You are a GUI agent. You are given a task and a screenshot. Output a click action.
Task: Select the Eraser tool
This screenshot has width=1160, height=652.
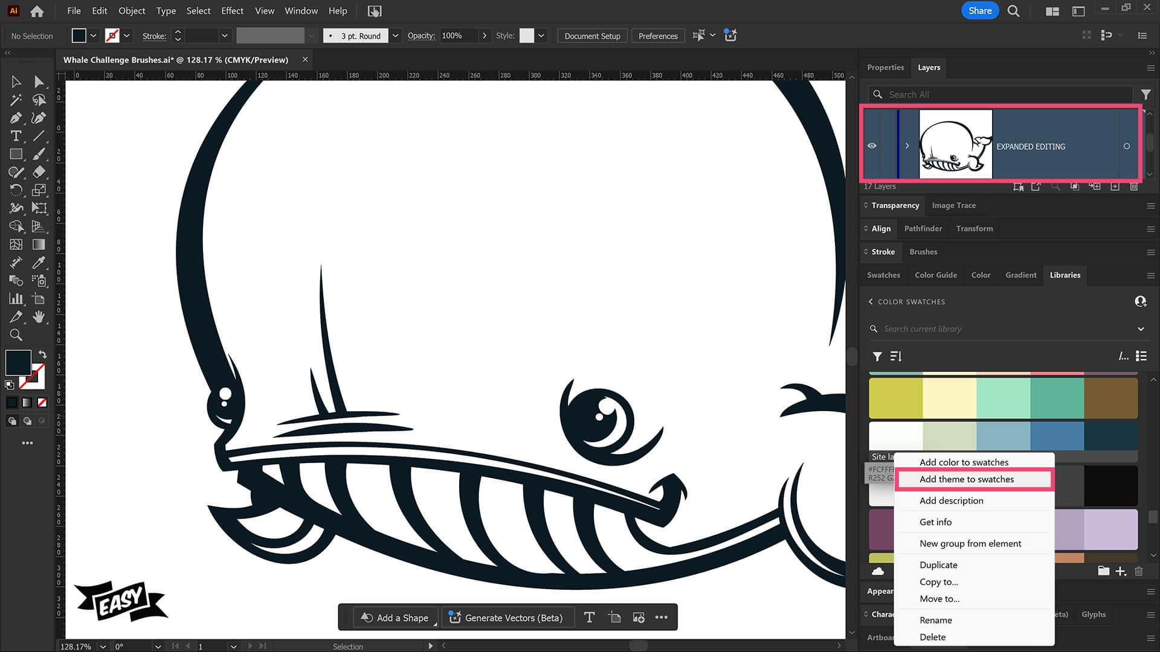(39, 172)
